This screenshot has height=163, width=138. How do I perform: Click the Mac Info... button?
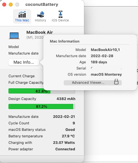(24, 62)
